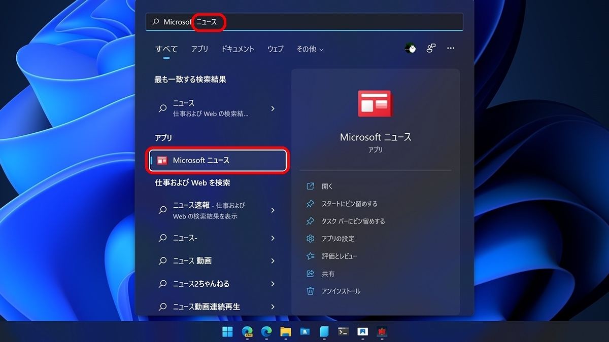Viewport: 609px width, 342px height.
Task: Expand the ニュース速報 suggestion chevron
Action: [273, 210]
